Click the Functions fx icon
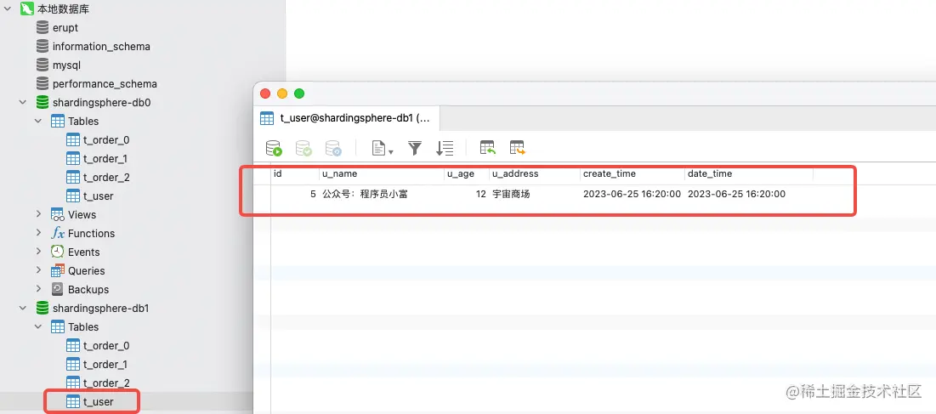The height and width of the screenshot is (414, 936). 57,233
